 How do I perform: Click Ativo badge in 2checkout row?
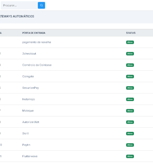pos(130,54)
